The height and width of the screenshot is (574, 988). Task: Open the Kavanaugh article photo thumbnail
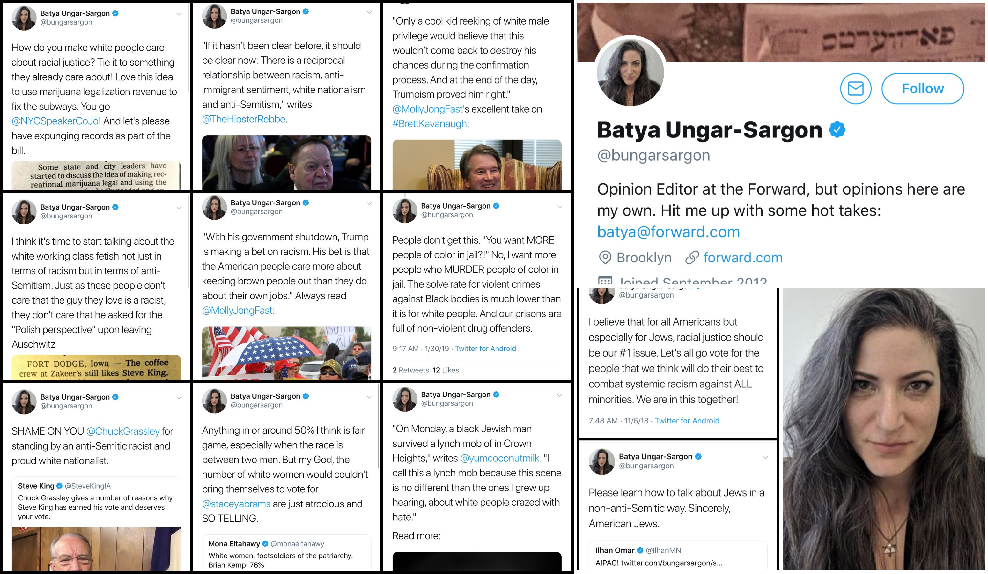point(477,165)
